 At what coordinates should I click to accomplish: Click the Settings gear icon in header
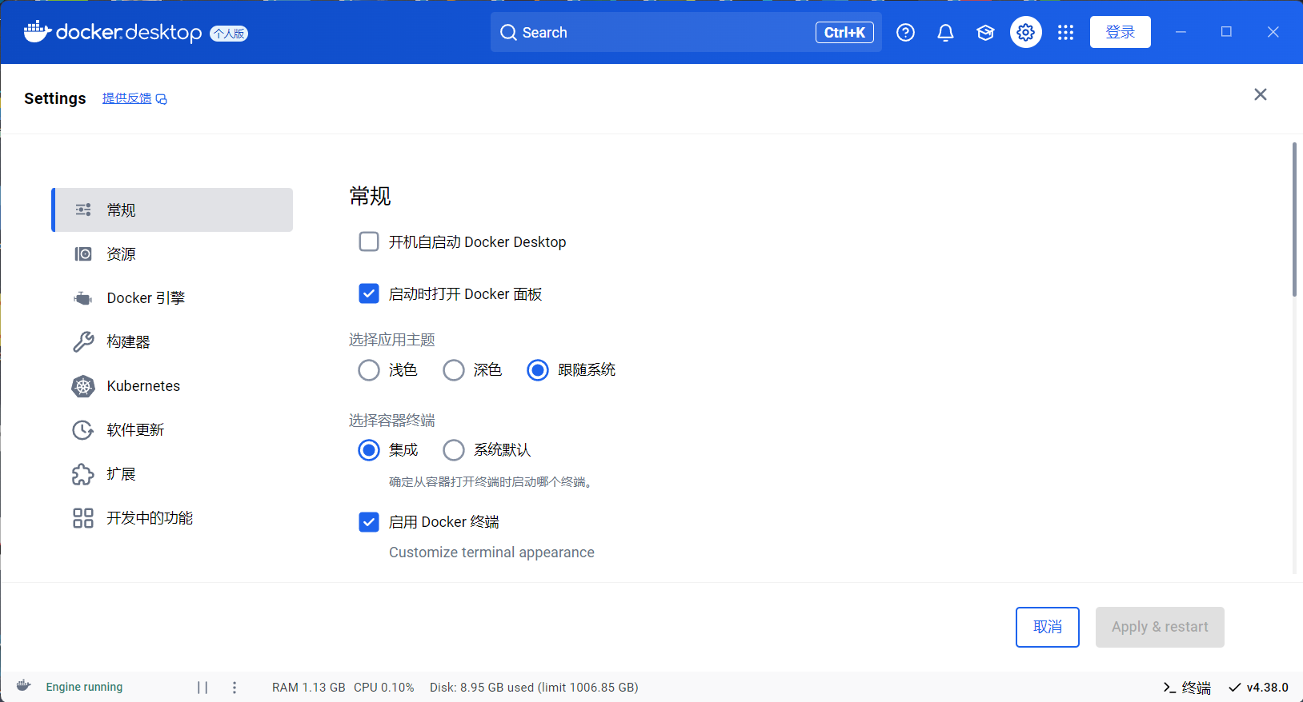[1025, 33]
